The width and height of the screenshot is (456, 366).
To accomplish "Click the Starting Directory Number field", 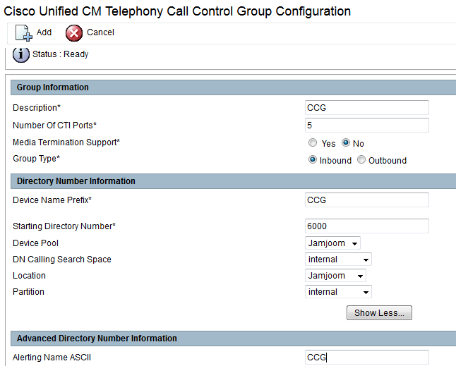I will pos(366,226).
